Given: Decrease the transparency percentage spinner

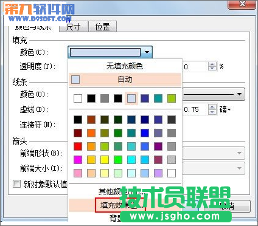Looking at the screenshot, I should 212,69.
